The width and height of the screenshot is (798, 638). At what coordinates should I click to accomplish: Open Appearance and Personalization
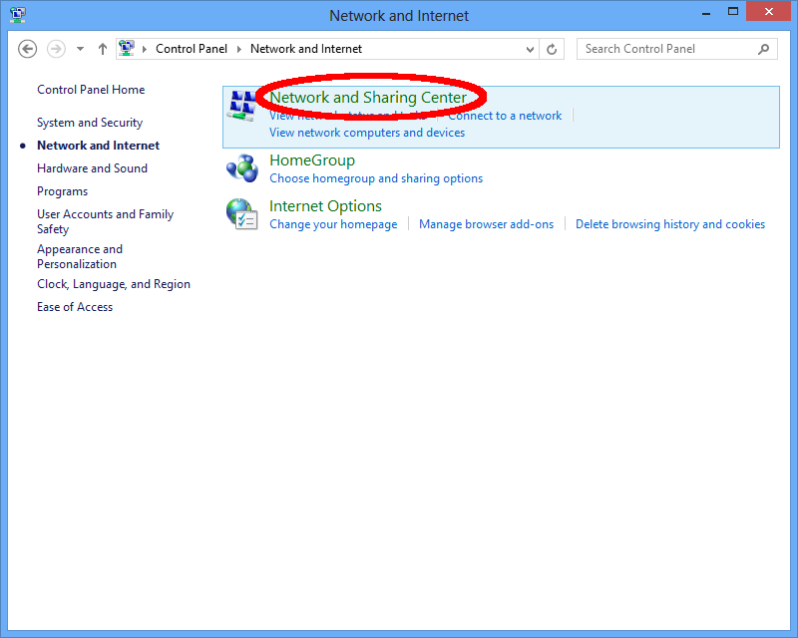point(80,256)
